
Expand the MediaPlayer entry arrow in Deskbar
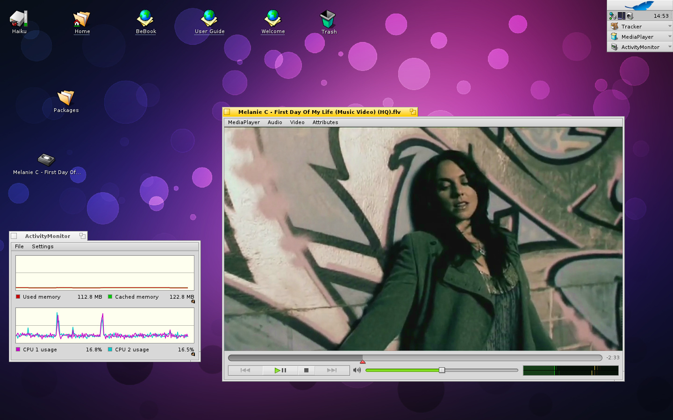pyautogui.click(x=669, y=36)
